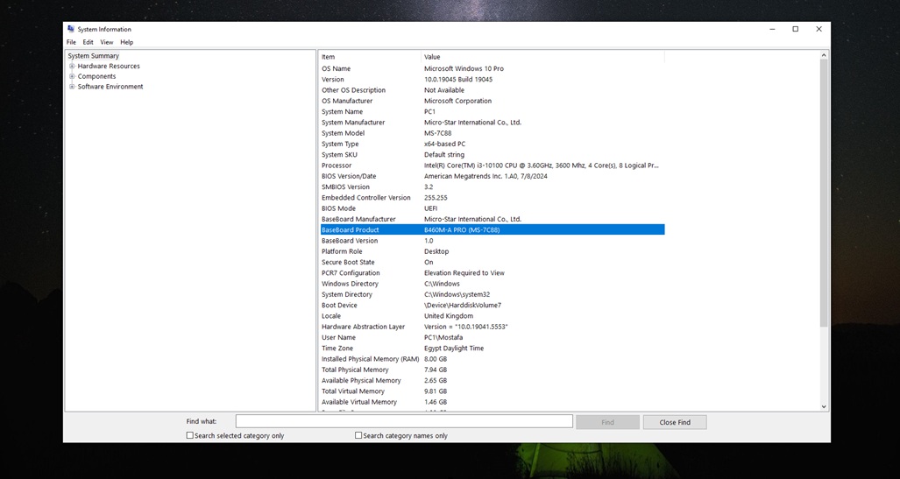Select the Time Zone row
This screenshot has width=900, height=479.
click(493, 349)
